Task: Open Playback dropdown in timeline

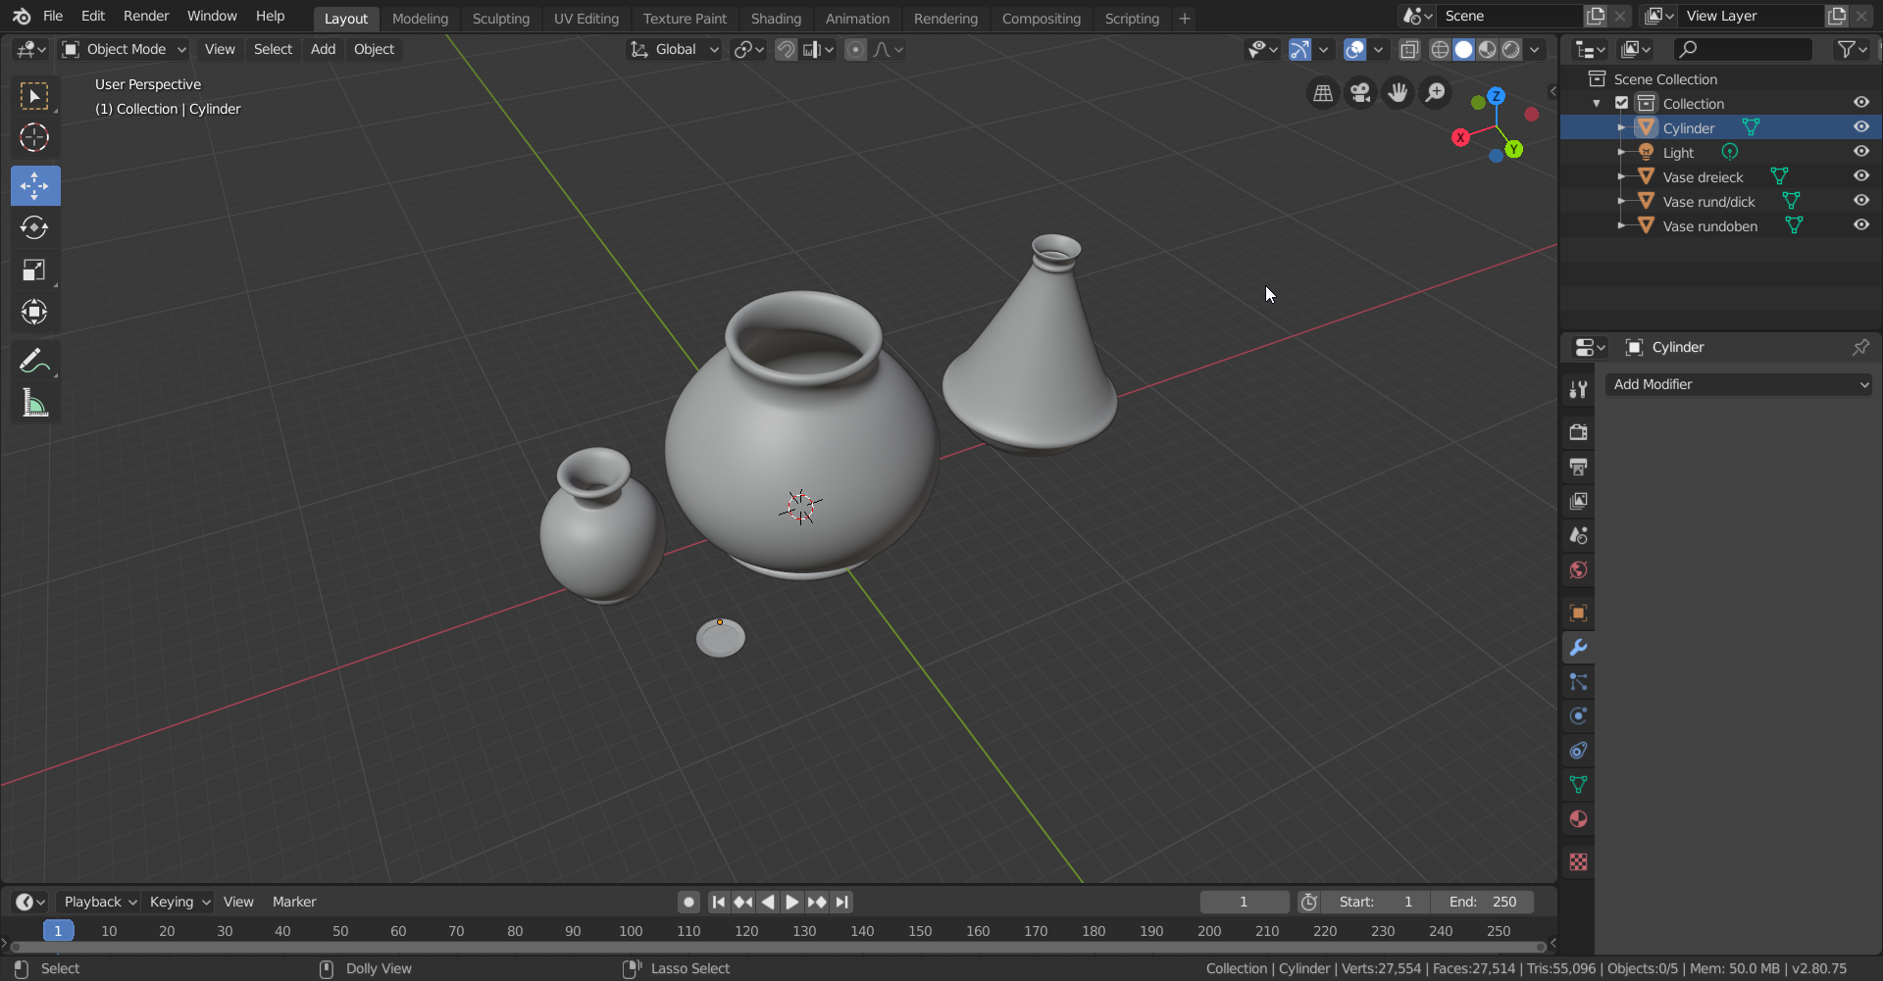Action: pyautogui.click(x=98, y=902)
